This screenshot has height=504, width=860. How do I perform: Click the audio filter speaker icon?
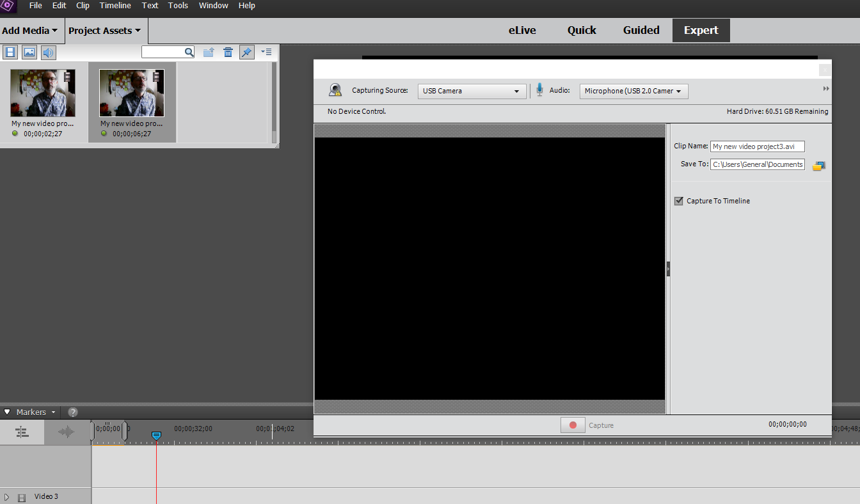tap(48, 52)
